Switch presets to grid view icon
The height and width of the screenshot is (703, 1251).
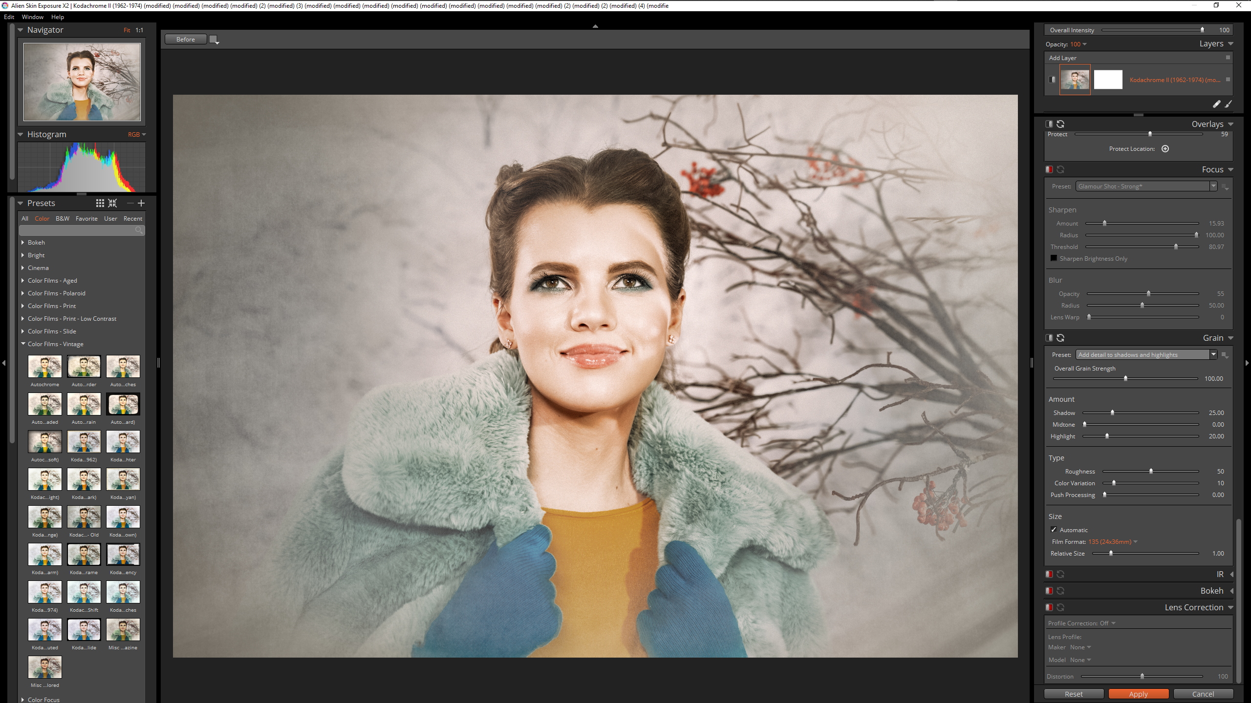pyautogui.click(x=100, y=203)
